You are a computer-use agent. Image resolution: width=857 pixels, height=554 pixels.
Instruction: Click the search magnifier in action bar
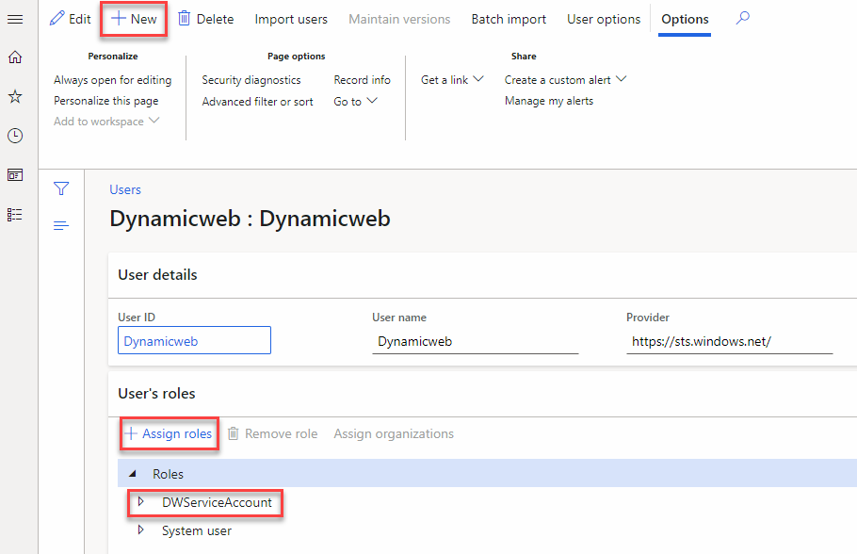tap(743, 18)
